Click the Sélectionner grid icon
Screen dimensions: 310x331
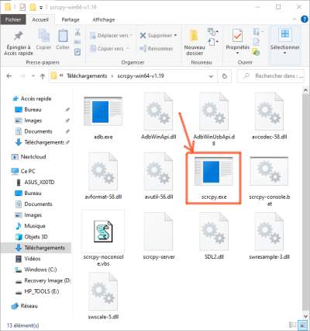285,35
